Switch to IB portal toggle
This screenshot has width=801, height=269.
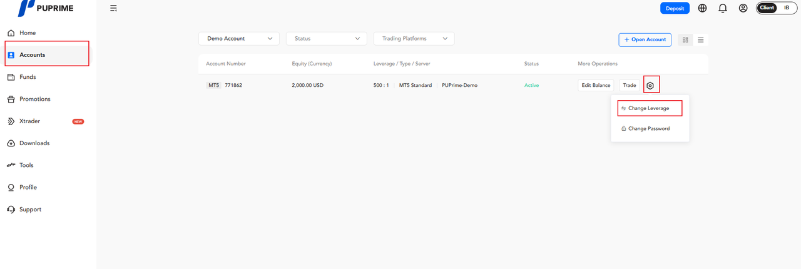pyautogui.click(x=787, y=8)
